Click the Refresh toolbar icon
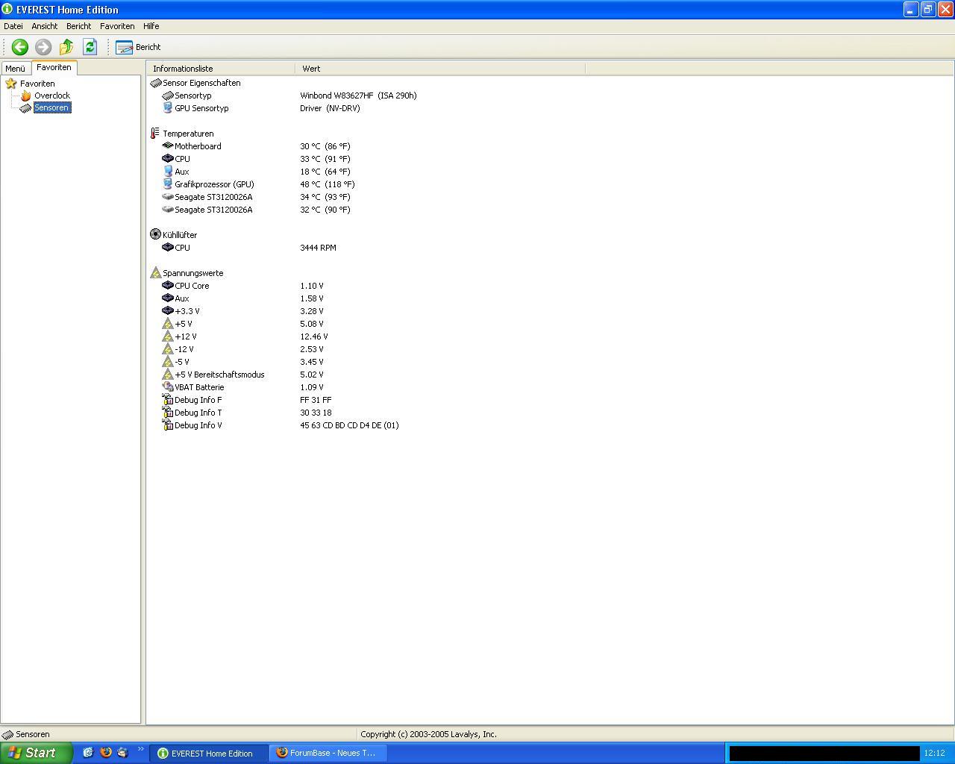 click(x=90, y=47)
